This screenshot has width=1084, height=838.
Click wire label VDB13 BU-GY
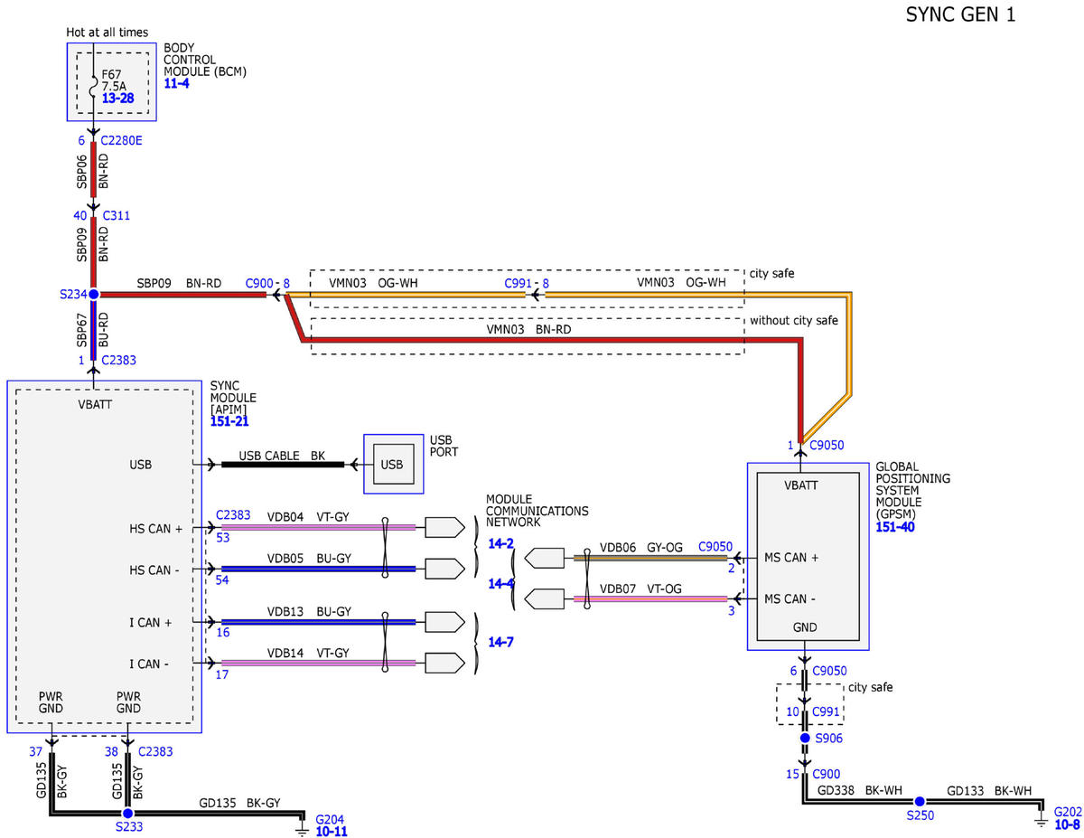click(x=309, y=612)
